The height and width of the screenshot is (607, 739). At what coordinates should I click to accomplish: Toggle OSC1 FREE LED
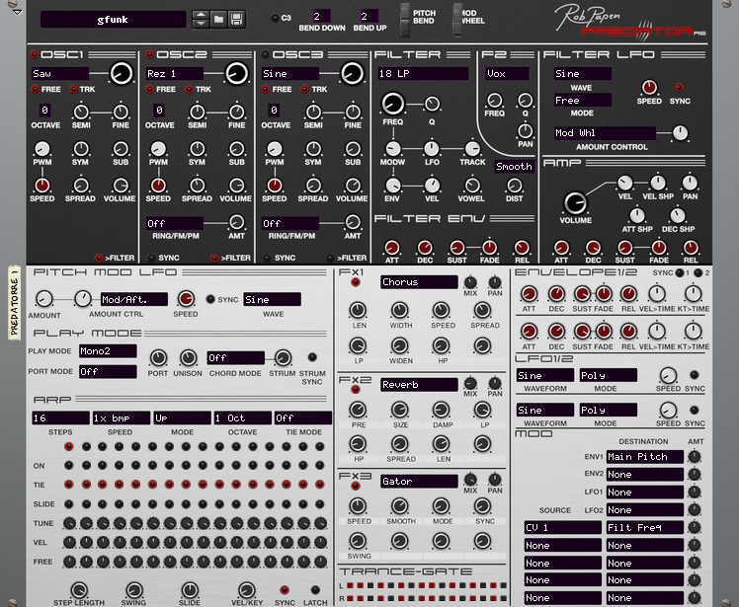pyautogui.click(x=35, y=89)
